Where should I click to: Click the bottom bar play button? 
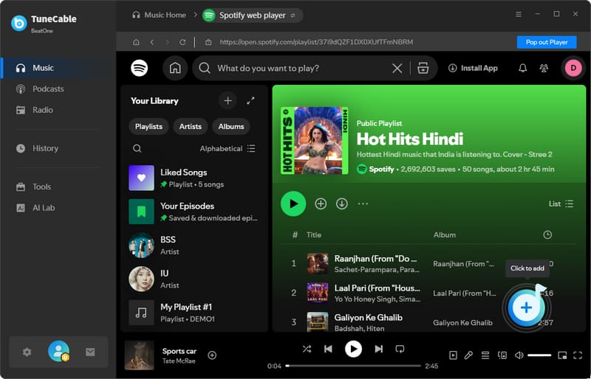[x=353, y=349]
